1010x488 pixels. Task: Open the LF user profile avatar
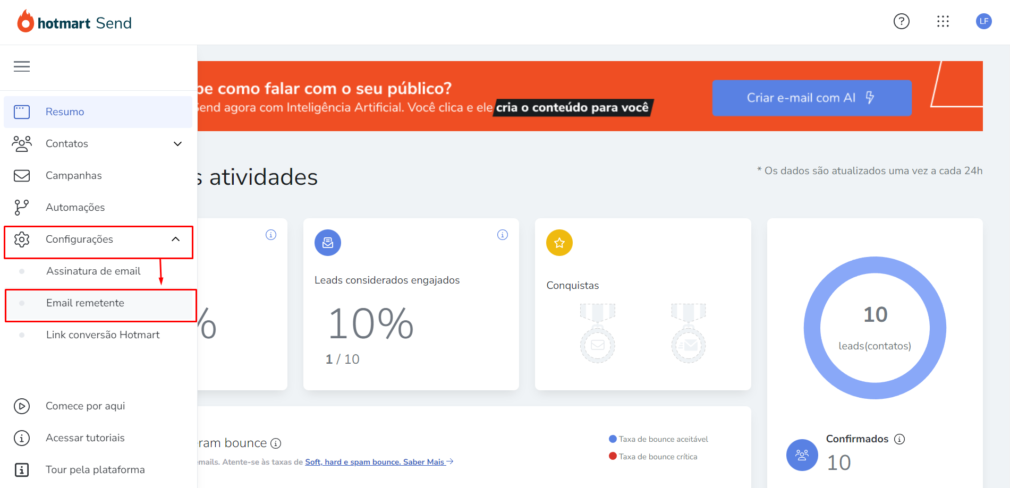984,21
